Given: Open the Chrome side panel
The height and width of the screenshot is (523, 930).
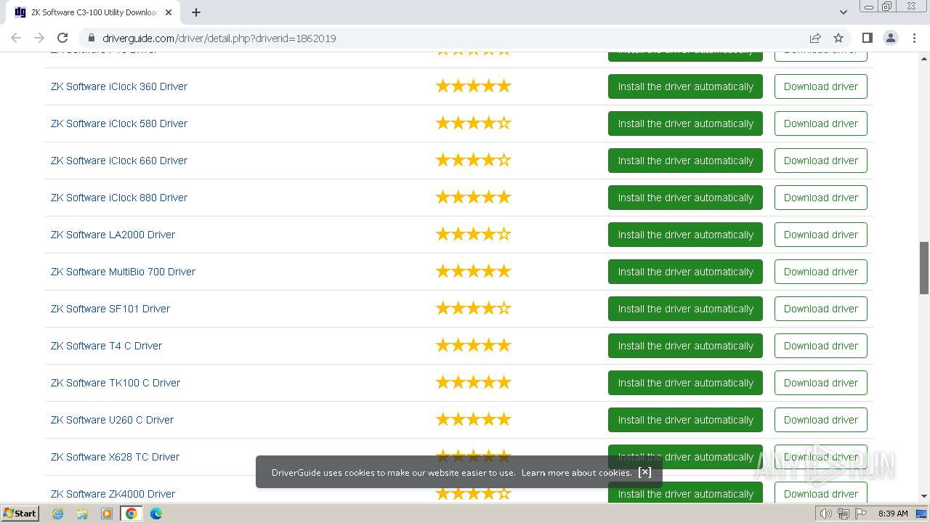Looking at the screenshot, I should [x=867, y=38].
